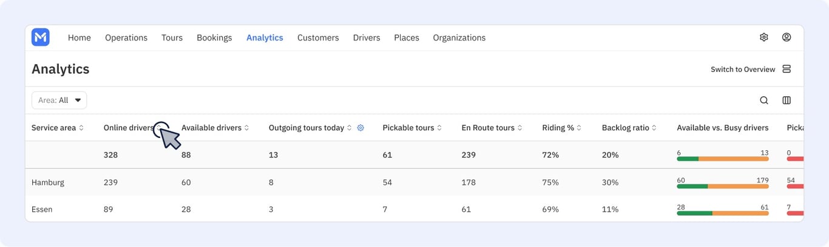The height and width of the screenshot is (247, 829).
Task: Sort the Riding % column
Action: (x=579, y=128)
